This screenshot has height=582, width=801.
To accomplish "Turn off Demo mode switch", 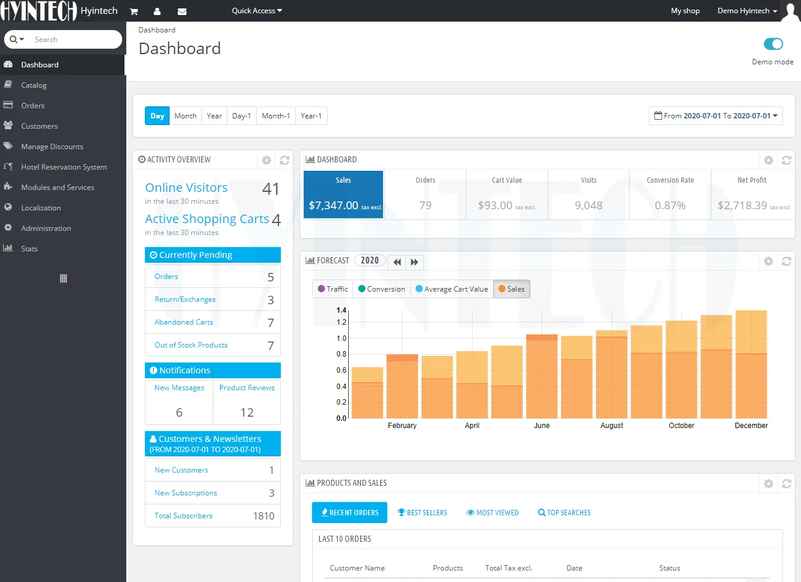I will pyautogui.click(x=773, y=44).
